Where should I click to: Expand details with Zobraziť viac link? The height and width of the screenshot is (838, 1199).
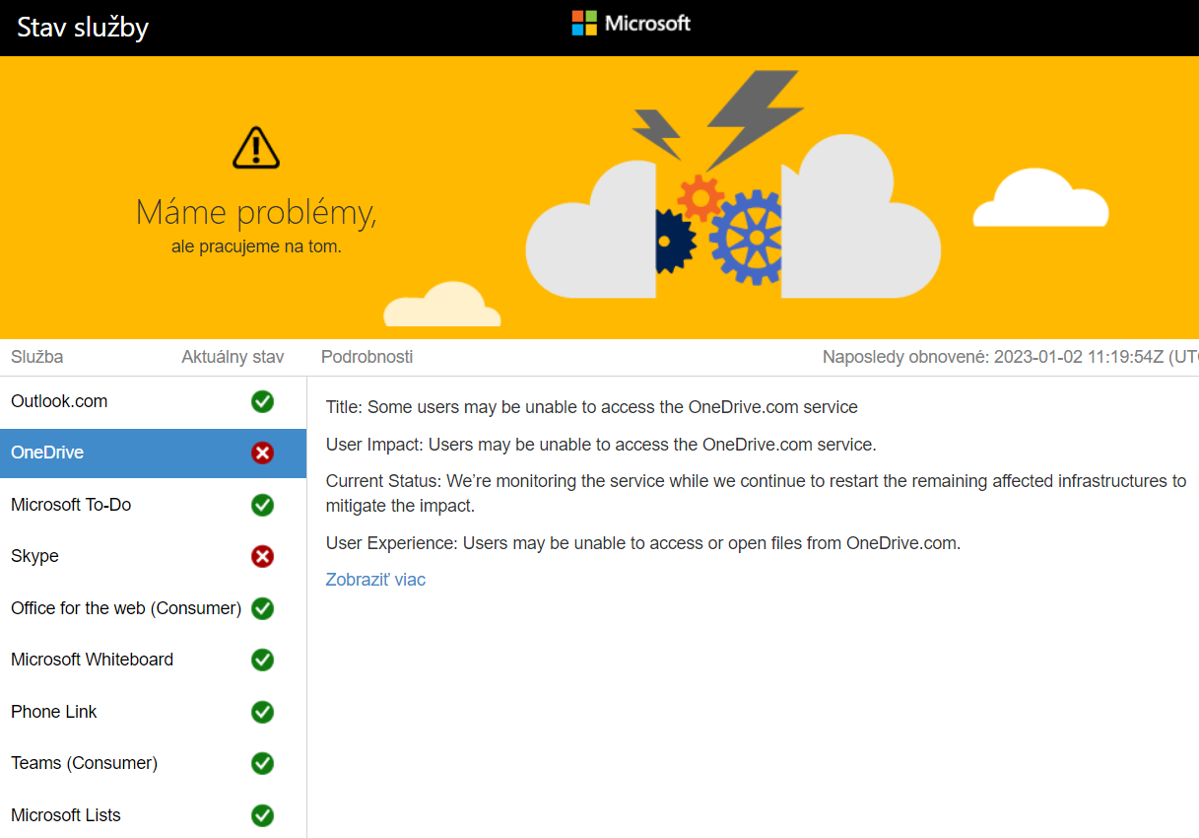tap(375, 580)
